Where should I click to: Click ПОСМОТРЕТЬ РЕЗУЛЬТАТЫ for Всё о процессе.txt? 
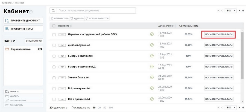coord(219,99)
